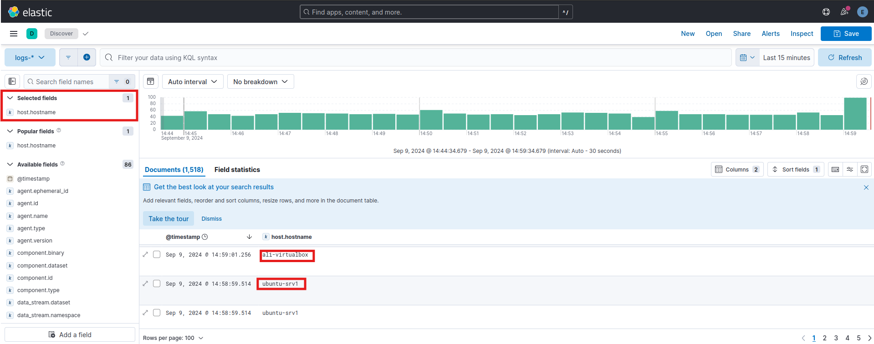Click the Search field names input

coord(66,81)
